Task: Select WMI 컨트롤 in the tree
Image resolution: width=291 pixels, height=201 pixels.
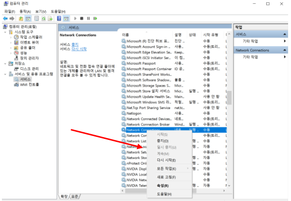Action: 29,85
